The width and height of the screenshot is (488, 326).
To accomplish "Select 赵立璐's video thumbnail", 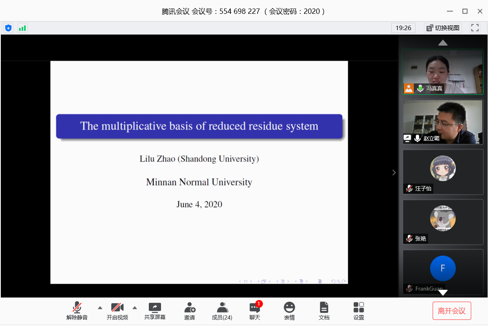I will tap(443, 122).
